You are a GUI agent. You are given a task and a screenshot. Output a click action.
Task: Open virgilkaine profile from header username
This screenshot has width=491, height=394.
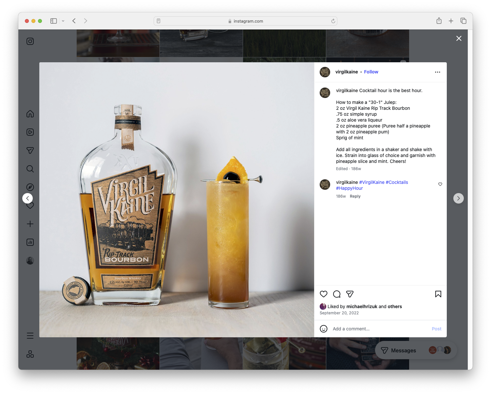[x=347, y=72]
